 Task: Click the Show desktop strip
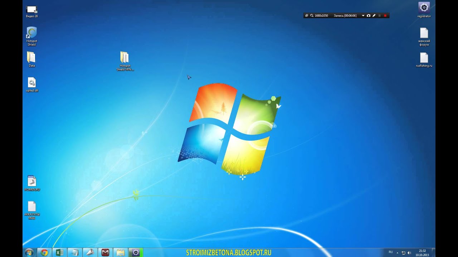coord(433,253)
